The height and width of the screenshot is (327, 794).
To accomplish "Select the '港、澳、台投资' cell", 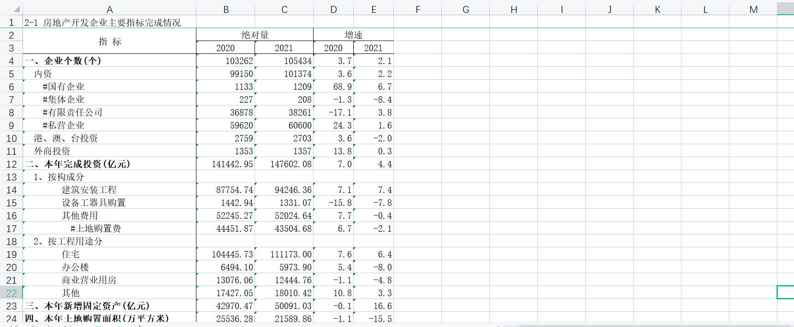I will coord(110,138).
